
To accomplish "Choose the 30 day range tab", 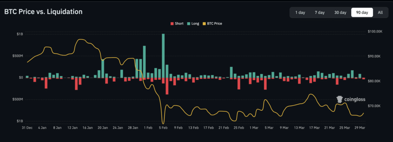I will tap(340, 13).
